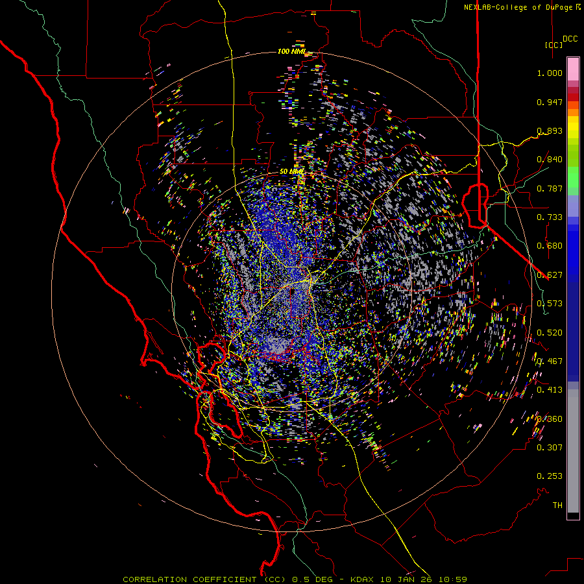584x584 pixels.
Task: Click the TH threshold label on the legend
Action: (557, 505)
